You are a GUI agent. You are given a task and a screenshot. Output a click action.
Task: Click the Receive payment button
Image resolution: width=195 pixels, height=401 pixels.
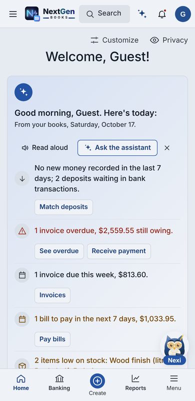[118, 251]
